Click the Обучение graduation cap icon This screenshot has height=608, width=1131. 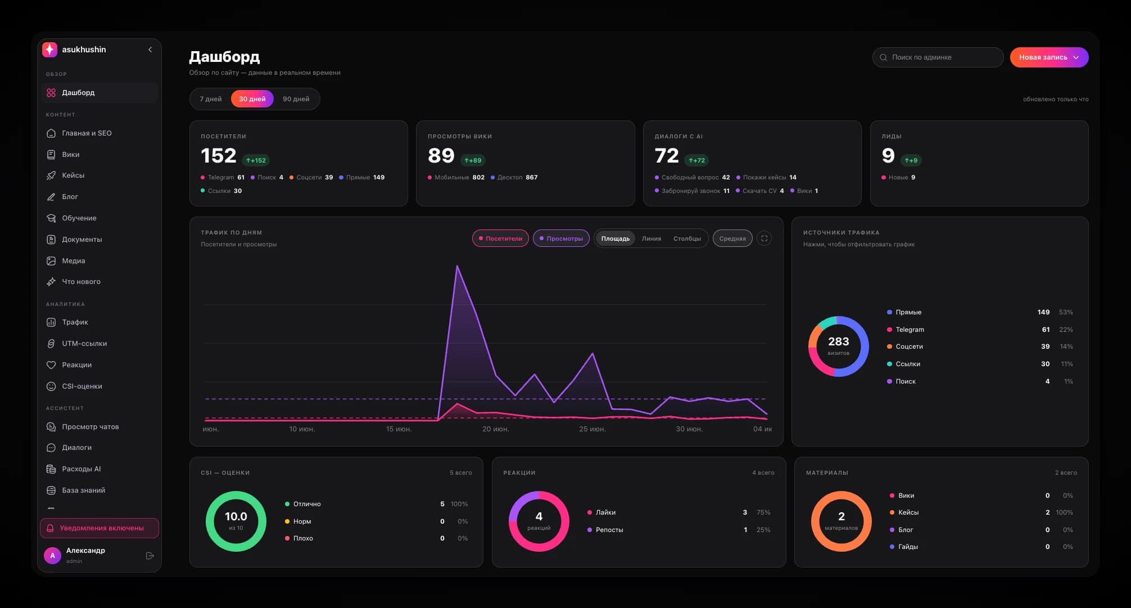point(51,218)
